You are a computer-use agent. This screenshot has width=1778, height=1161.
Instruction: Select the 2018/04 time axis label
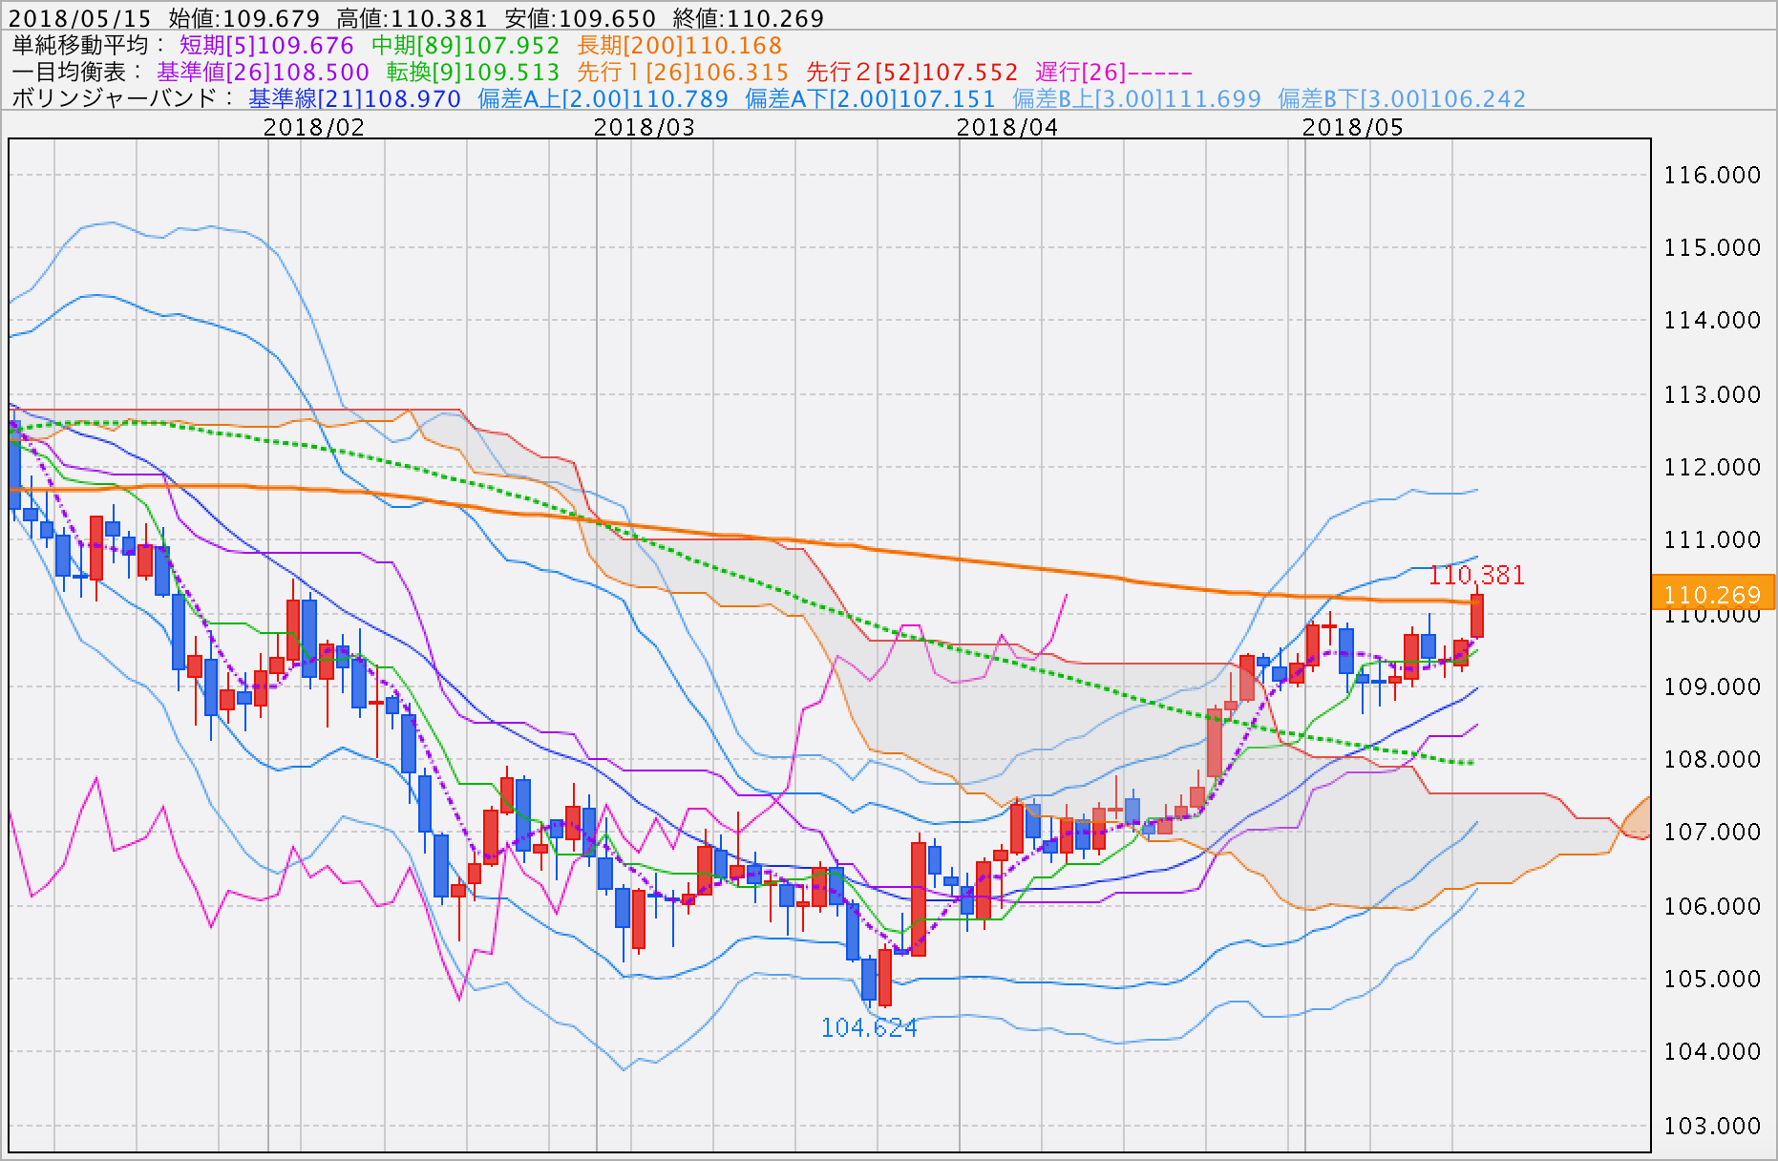click(x=1007, y=127)
